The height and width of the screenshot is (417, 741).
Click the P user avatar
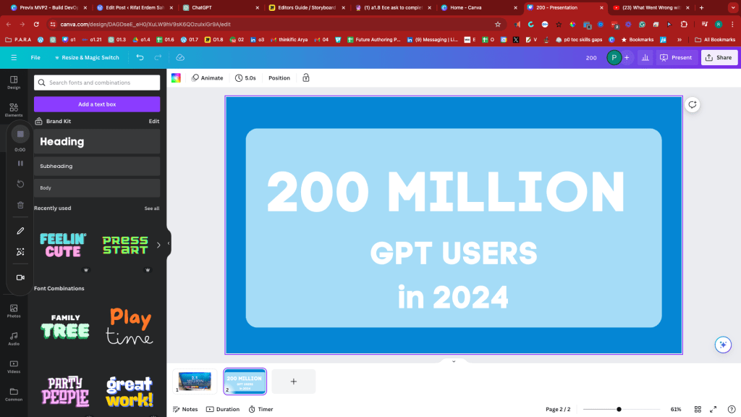click(614, 58)
